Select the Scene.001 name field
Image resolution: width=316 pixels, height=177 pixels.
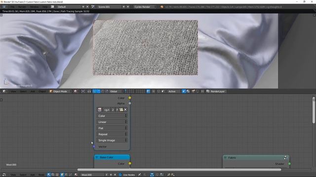coord(110,6)
